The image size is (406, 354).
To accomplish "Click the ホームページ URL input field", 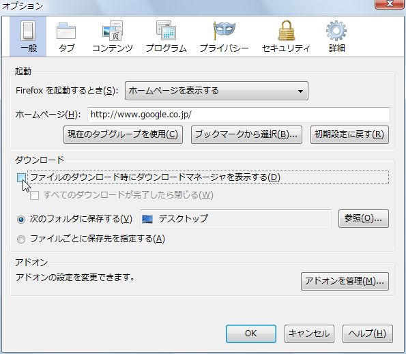I will (x=239, y=115).
